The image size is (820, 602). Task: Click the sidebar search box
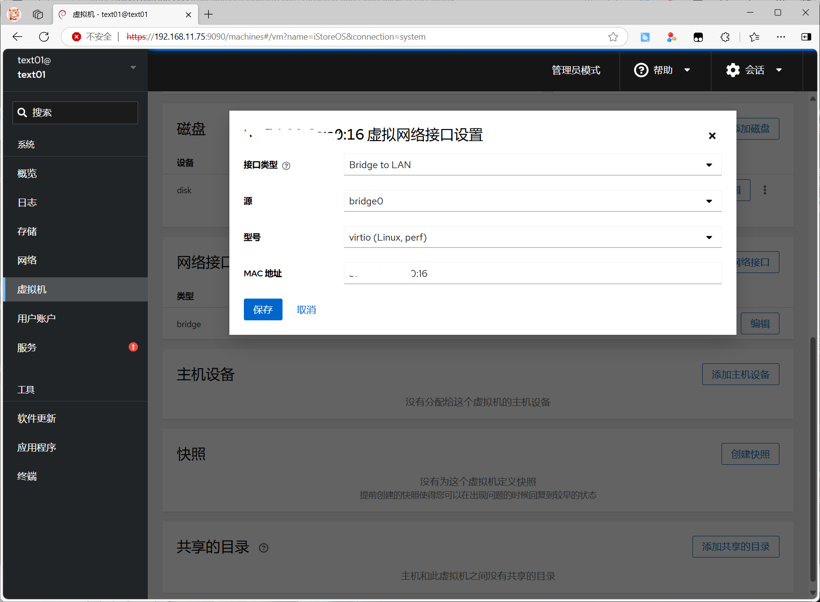click(75, 113)
